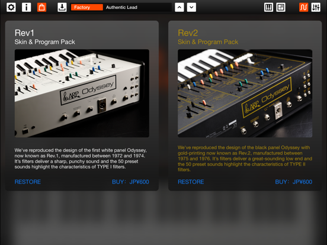Select the Rev1 Skin & Program Pack title
The width and height of the screenshot is (327, 245).
point(45,37)
